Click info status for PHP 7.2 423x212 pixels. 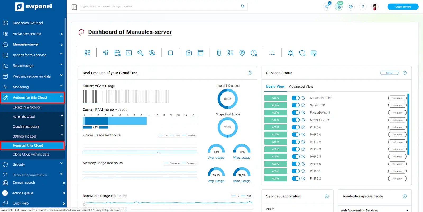click(x=397, y=142)
